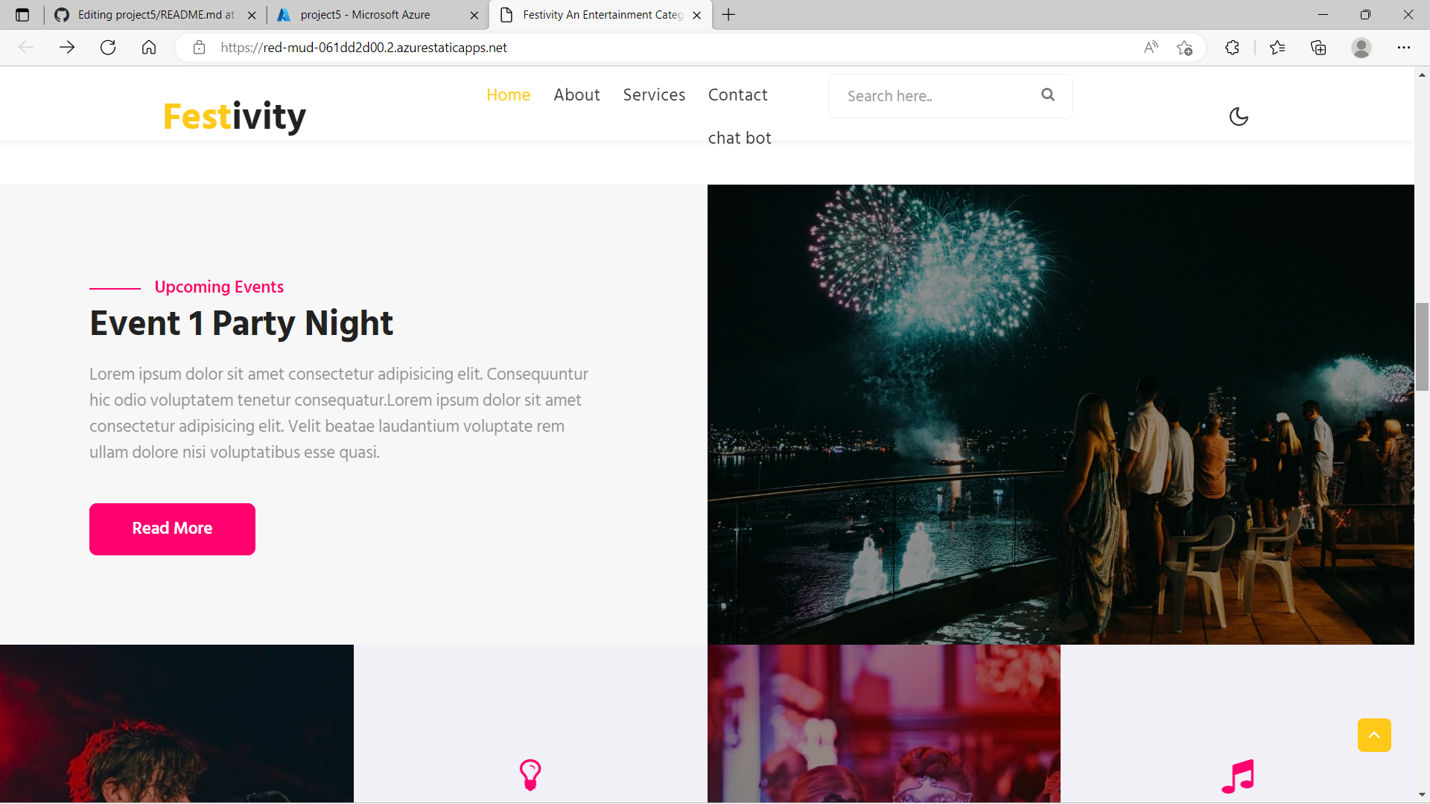The image size is (1430, 804).
Task: Open the tab actions menu icon
Action: pyautogui.click(x=22, y=15)
